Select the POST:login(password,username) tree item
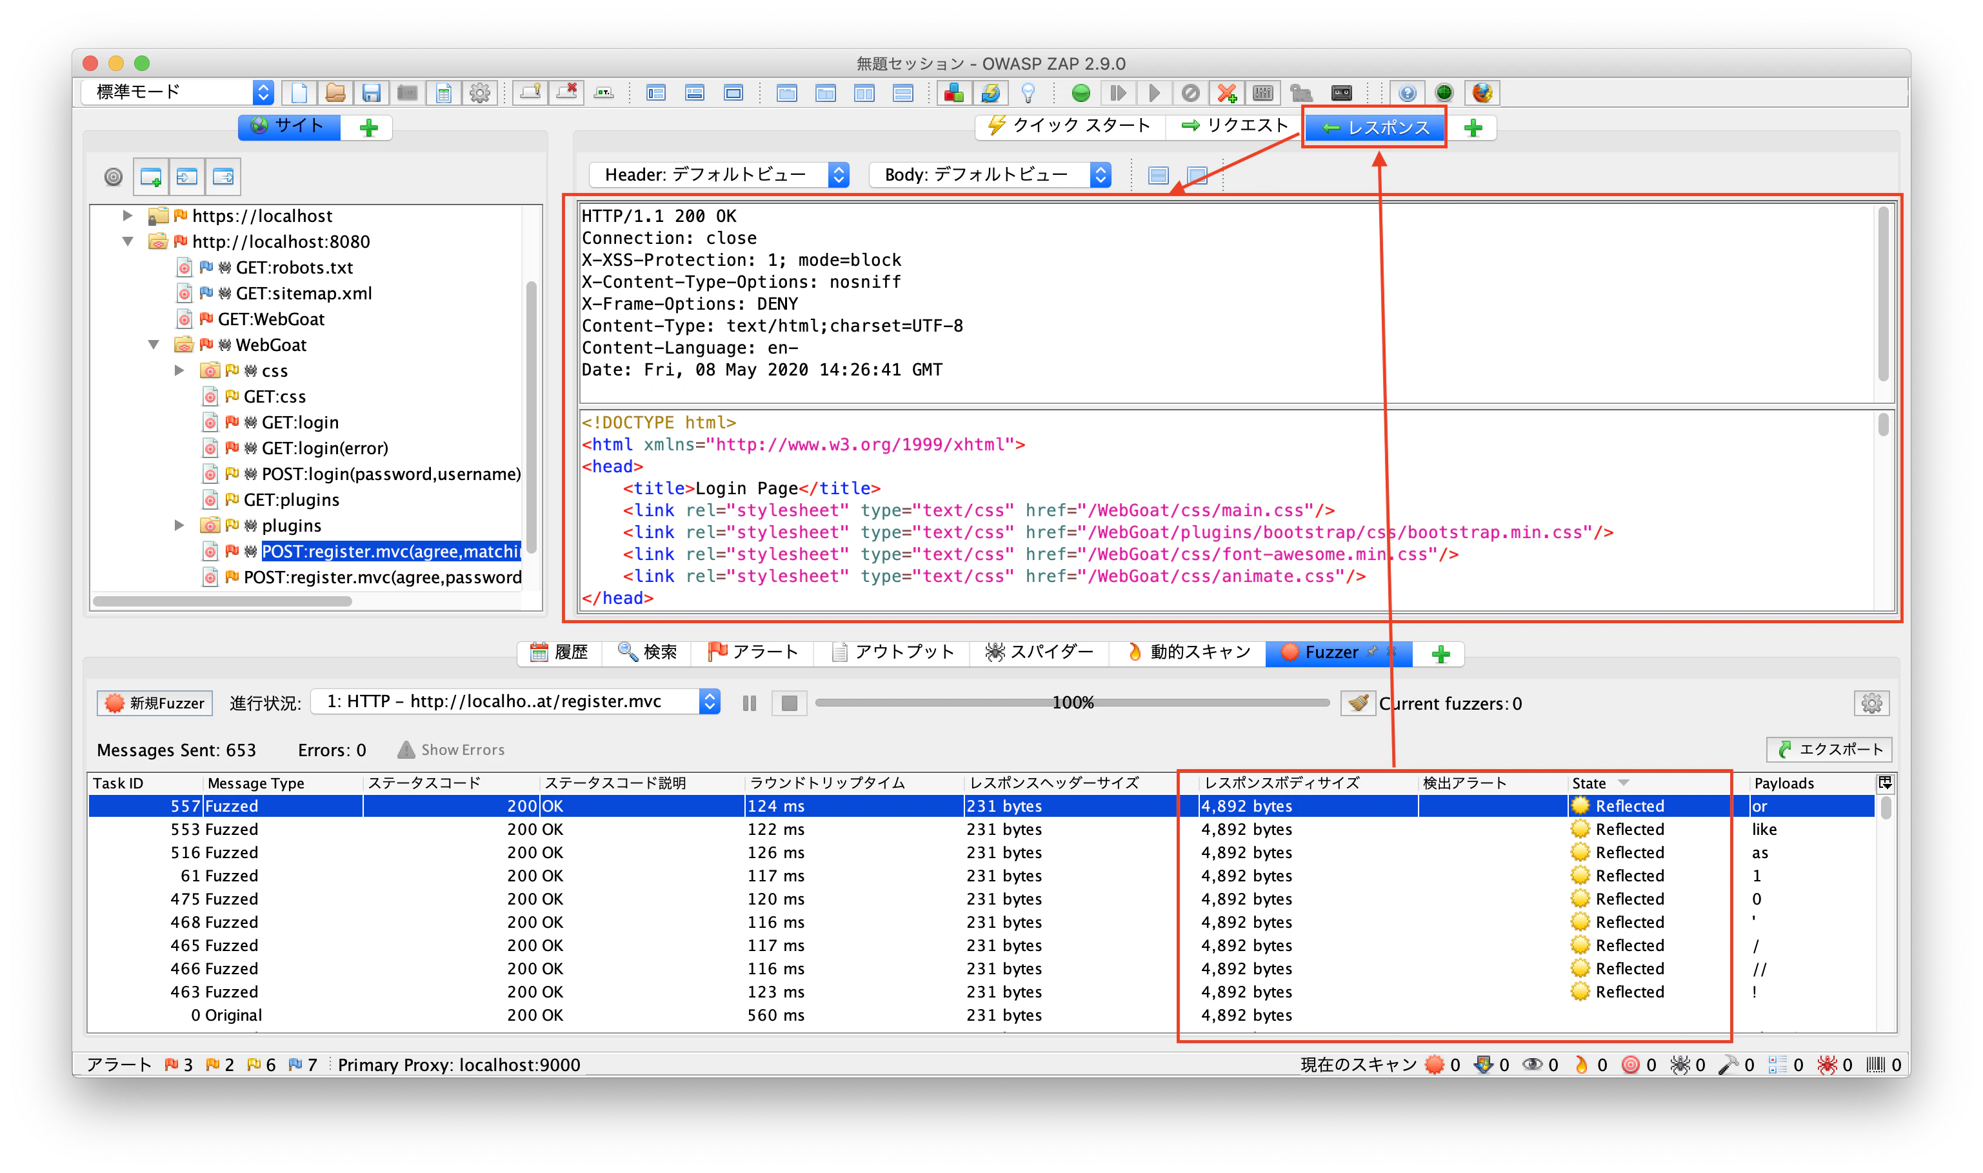This screenshot has width=1983, height=1173. 391,474
